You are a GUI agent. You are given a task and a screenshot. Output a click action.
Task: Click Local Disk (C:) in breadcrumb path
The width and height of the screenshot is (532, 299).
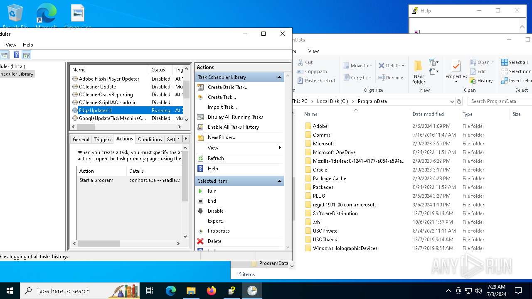pyautogui.click(x=332, y=101)
